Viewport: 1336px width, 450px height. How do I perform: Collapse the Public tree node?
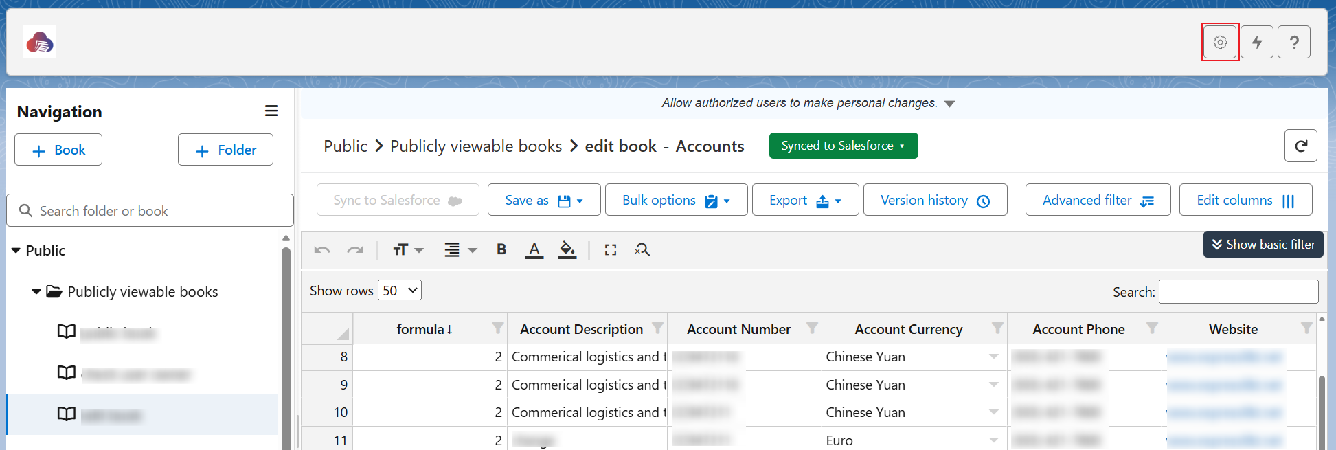tap(16, 251)
